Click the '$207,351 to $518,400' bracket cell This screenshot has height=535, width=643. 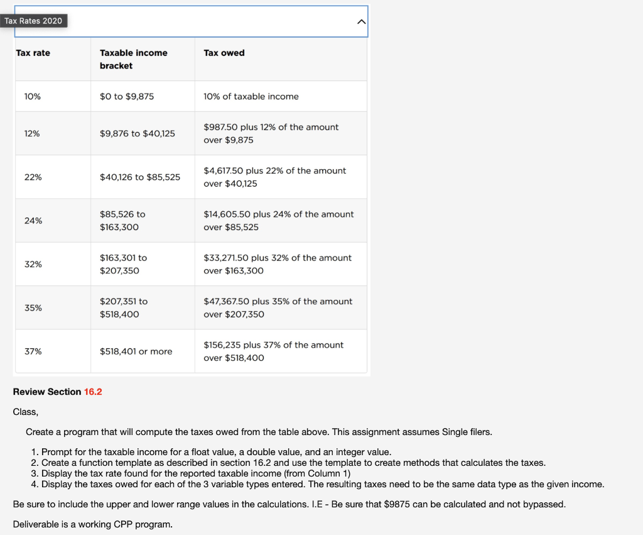(x=143, y=307)
